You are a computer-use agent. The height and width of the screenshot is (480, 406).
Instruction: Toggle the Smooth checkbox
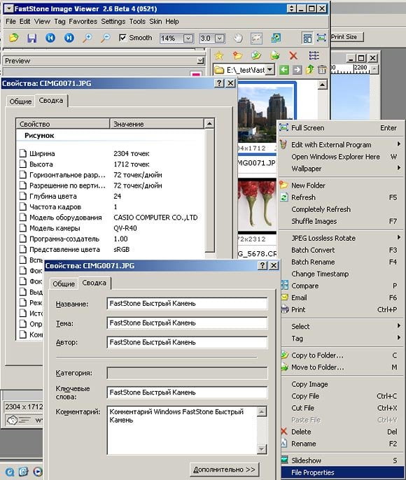pos(122,38)
